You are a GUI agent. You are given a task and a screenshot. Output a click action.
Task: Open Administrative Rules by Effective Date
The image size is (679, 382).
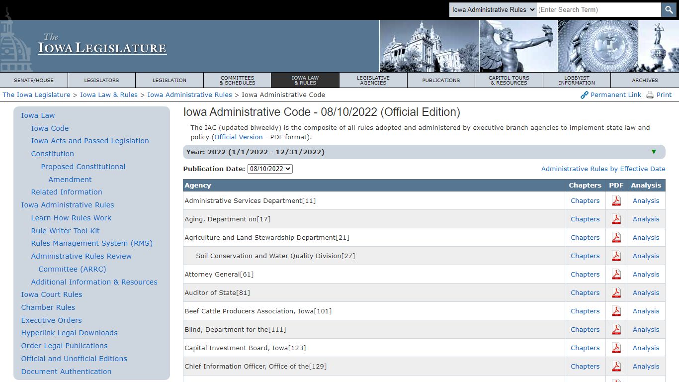603,169
